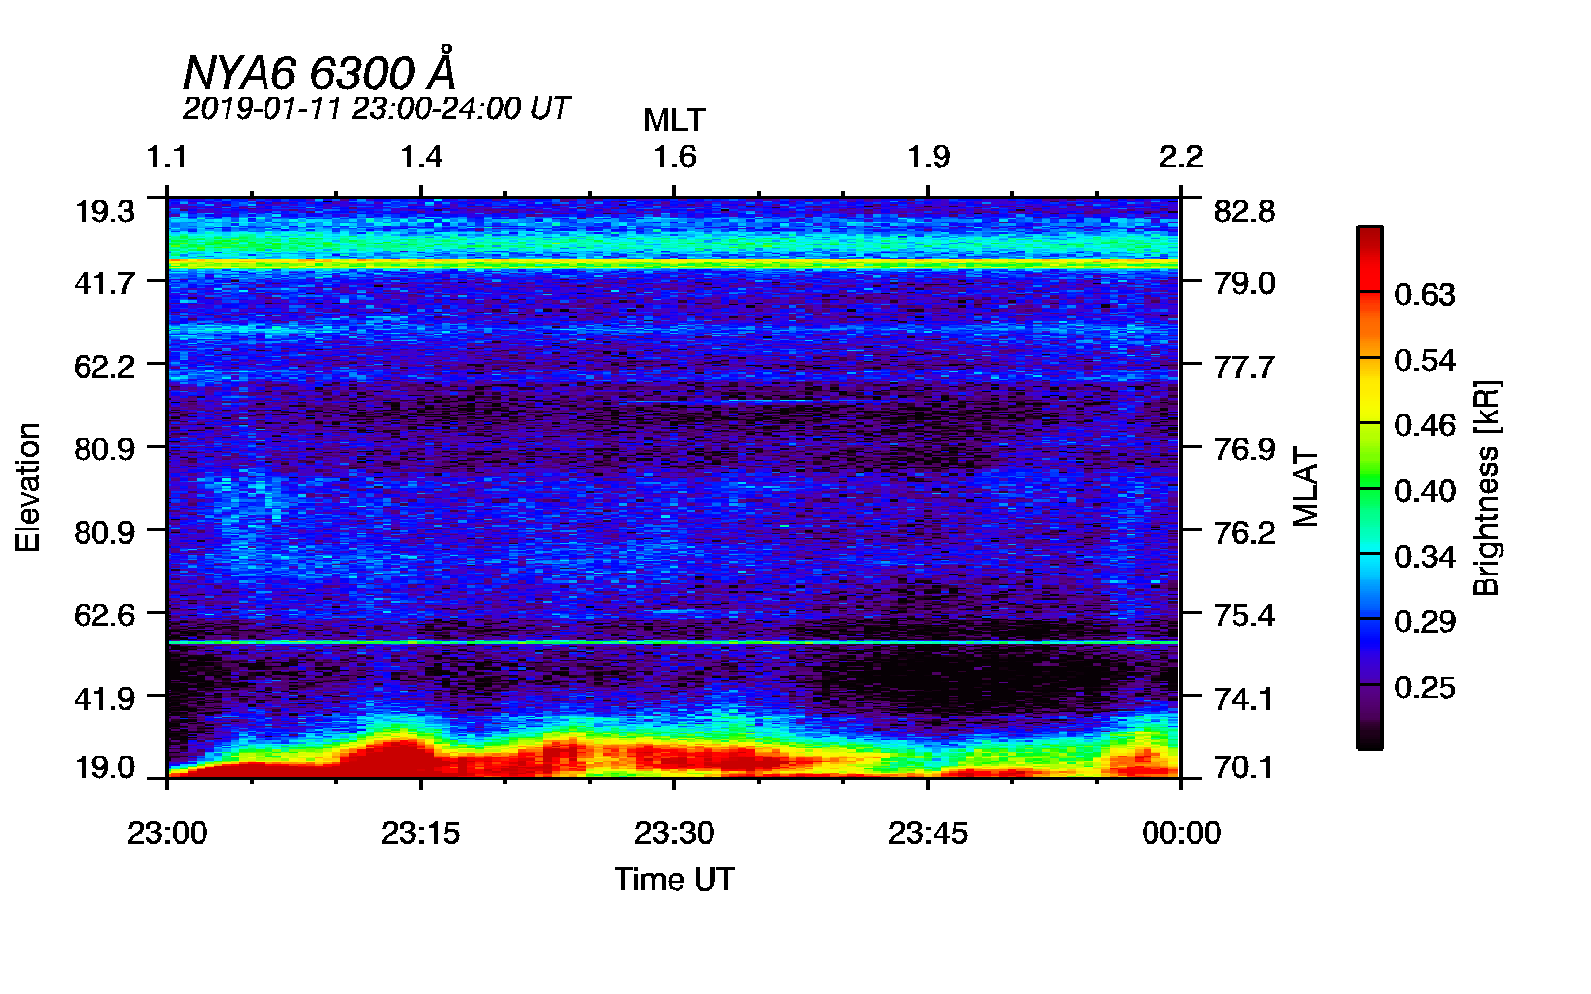Click the elevation tick label "62.6"
Viewport: 1591px width, 994px height.
tap(105, 615)
